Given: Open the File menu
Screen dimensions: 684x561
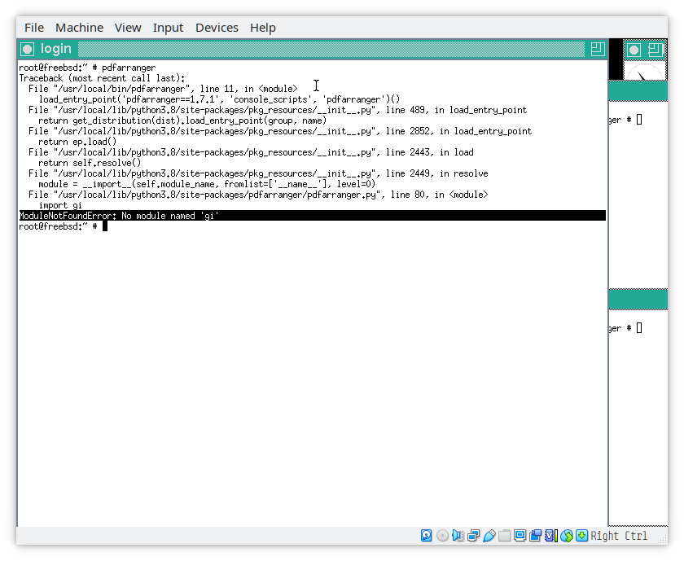Looking at the screenshot, I should coord(34,28).
